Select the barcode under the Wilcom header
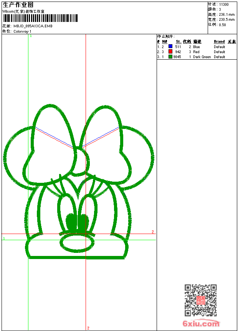This screenshot has height=331, width=238. pos(40,18)
